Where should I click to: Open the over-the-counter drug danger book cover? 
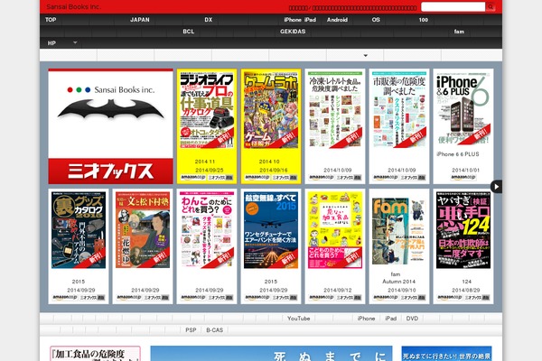(399, 110)
